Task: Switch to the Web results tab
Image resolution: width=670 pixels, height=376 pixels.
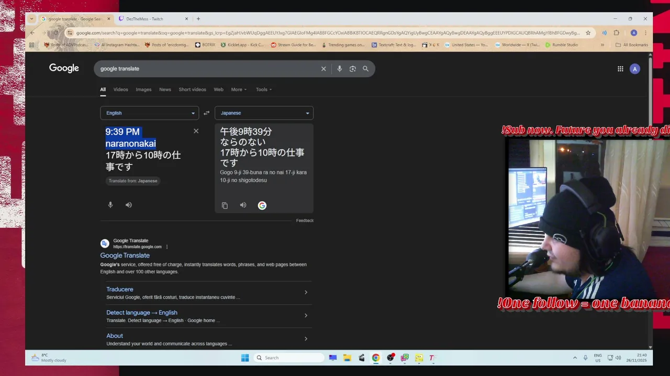Action: [x=218, y=89]
